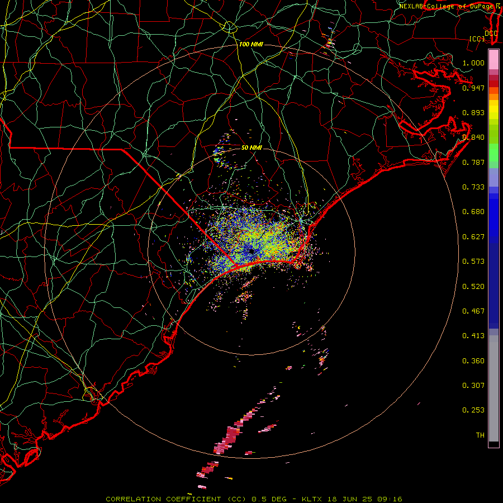Image resolution: width=503 pixels, height=503 pixels.
Task: Select the 0.893 legend value
Action: click(473, 112)
